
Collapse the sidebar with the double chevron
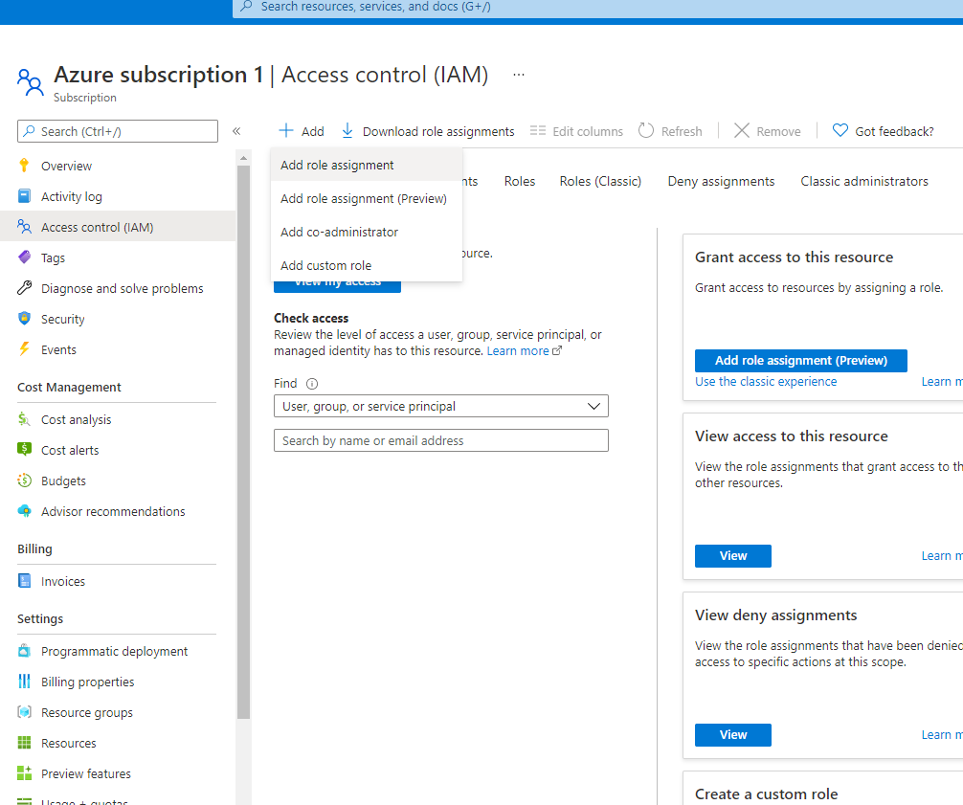coord(236,131)
